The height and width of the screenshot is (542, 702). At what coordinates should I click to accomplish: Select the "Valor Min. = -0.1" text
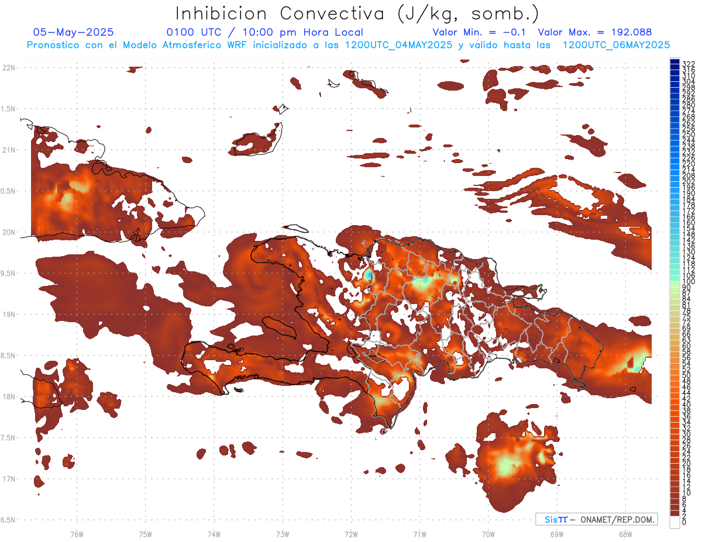(479, 32)
